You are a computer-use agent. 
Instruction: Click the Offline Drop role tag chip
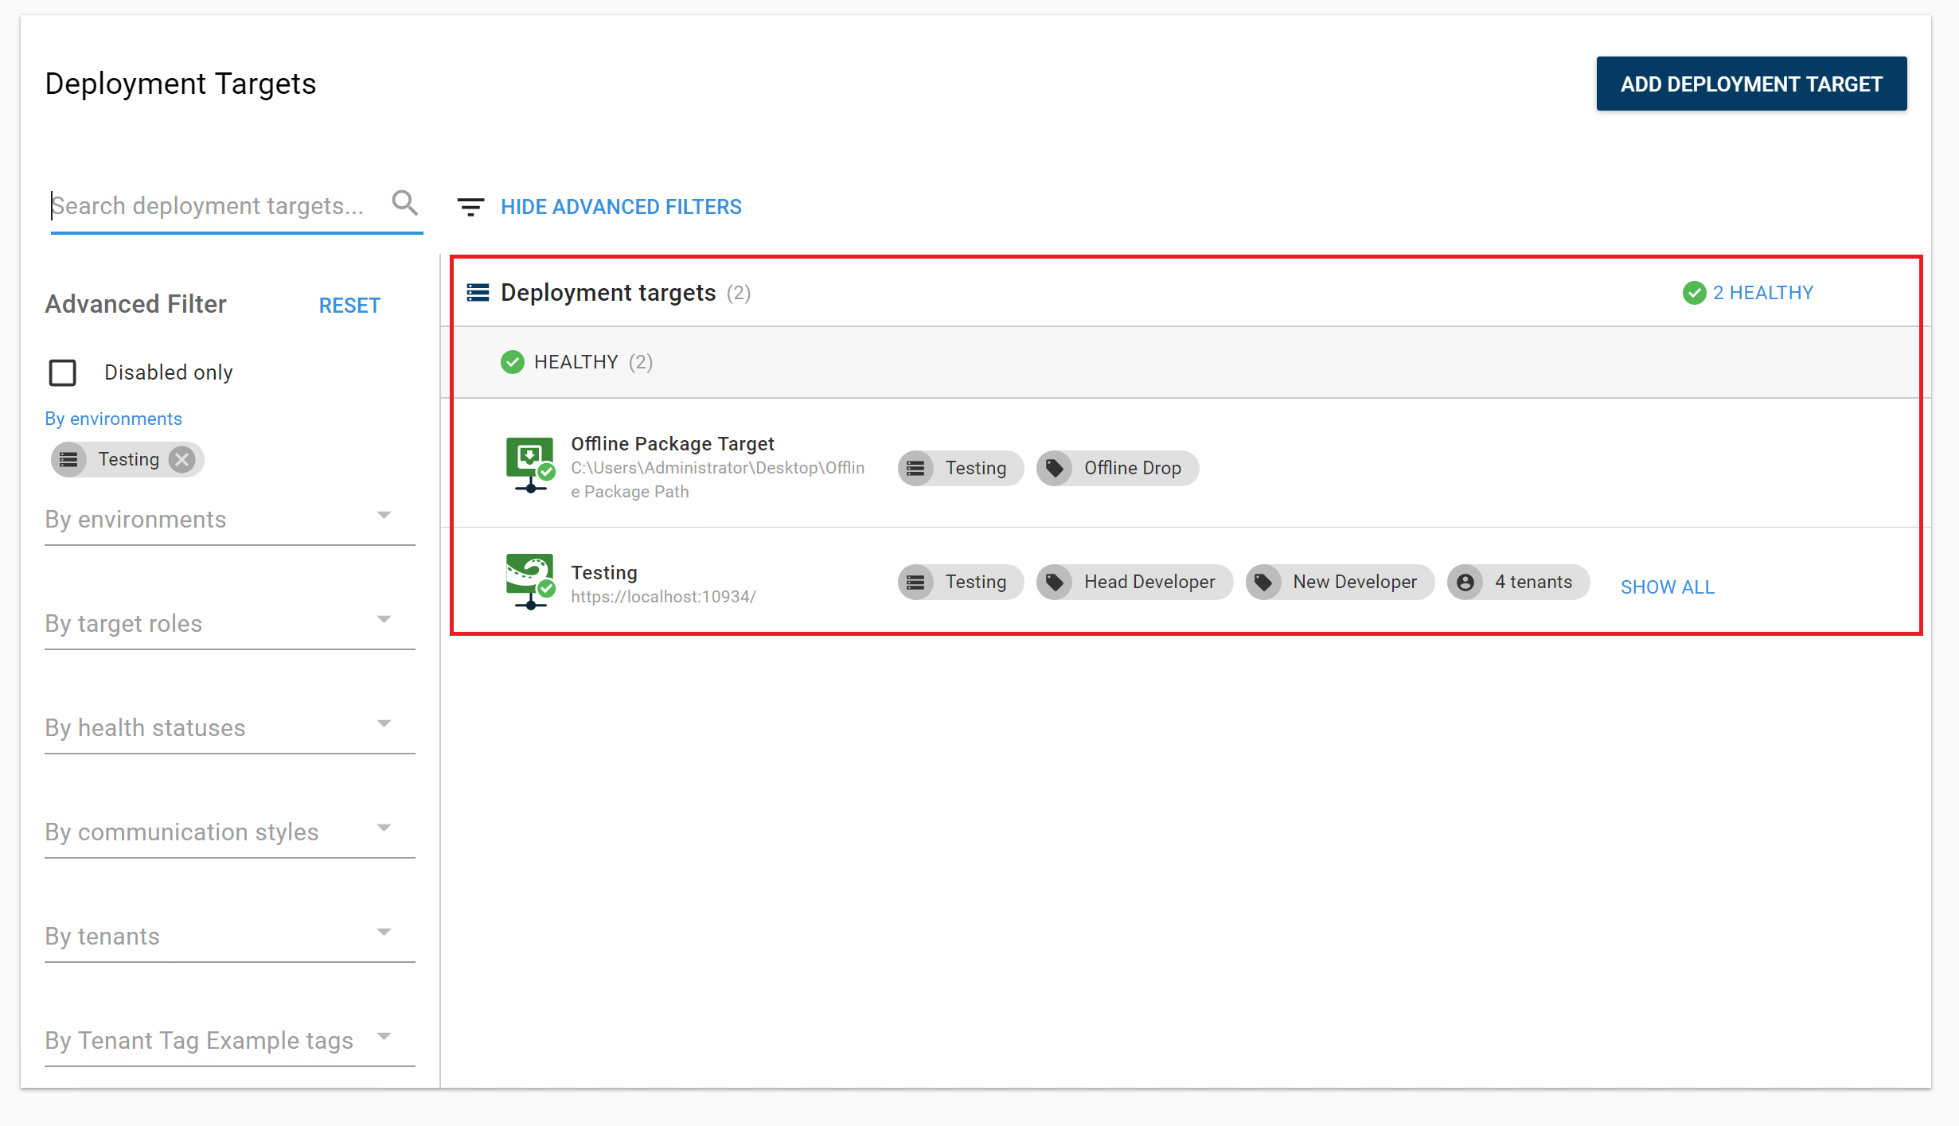tap(1118, 468)
